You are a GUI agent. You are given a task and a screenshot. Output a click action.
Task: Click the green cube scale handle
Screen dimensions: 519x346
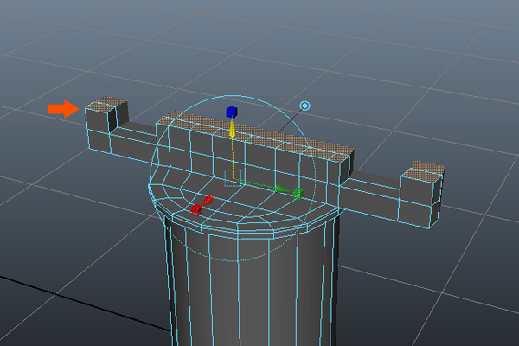tap(298, 193)
